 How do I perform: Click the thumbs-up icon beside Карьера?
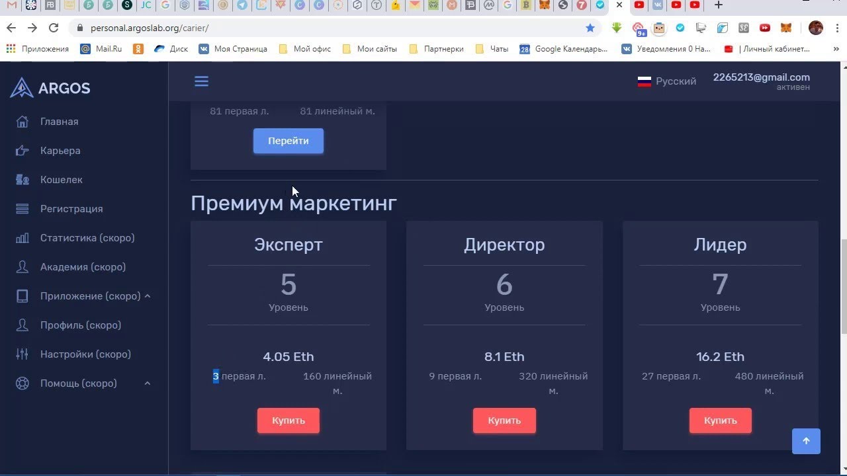22,151
